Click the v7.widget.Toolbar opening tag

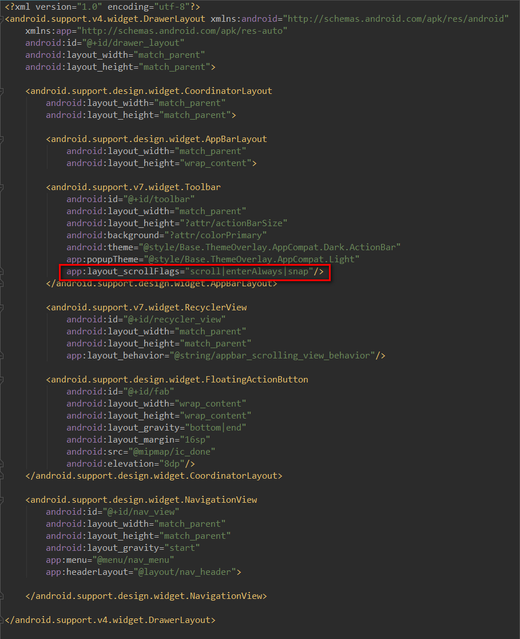pos(133,187)
